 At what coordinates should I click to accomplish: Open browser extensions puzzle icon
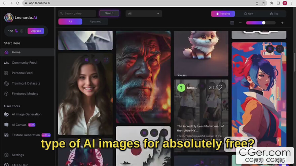click(272, 3)
